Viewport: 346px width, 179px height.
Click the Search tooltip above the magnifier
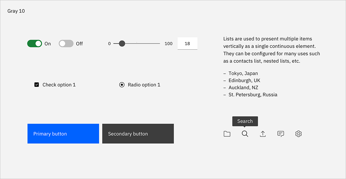[245, 121]
